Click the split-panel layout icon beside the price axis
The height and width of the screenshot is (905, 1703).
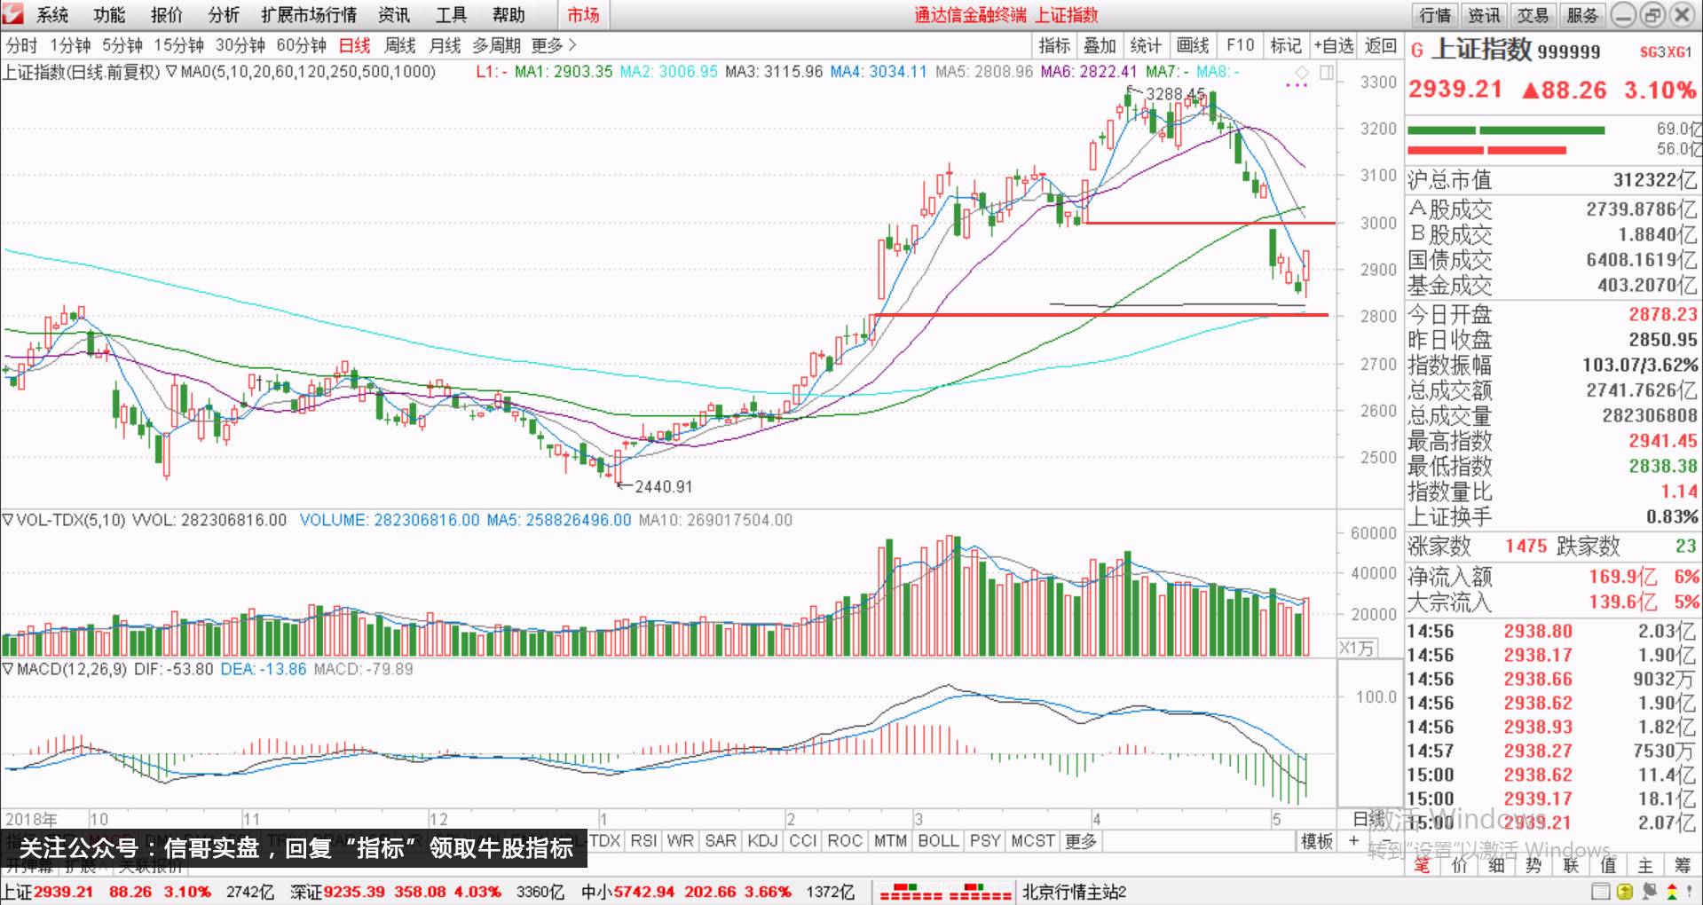(1327, 73)
